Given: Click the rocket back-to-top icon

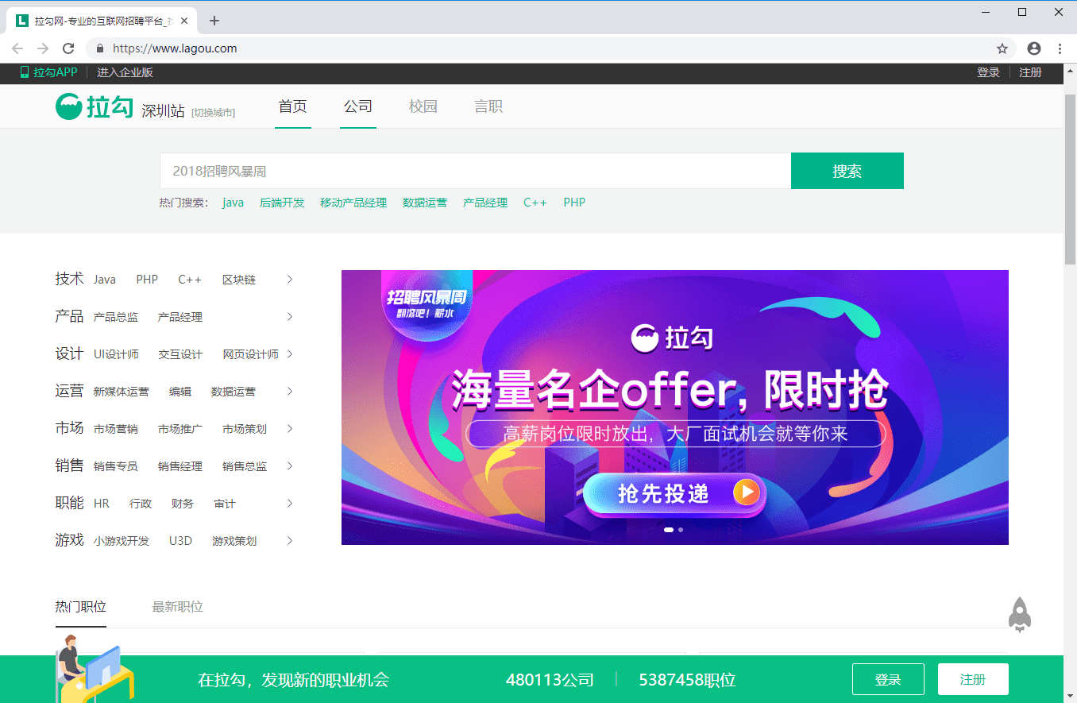Looking at the screenshot, I should (1020, 614).
